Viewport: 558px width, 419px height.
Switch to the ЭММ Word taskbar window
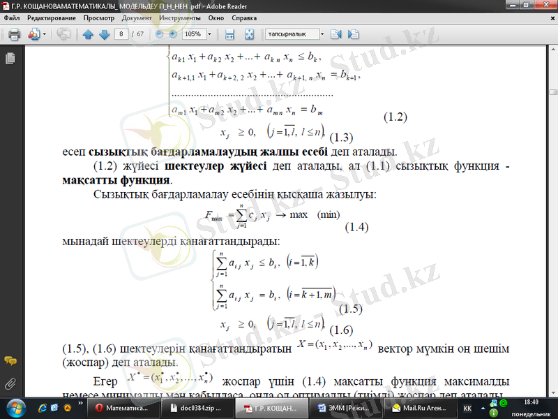point(346,409)
